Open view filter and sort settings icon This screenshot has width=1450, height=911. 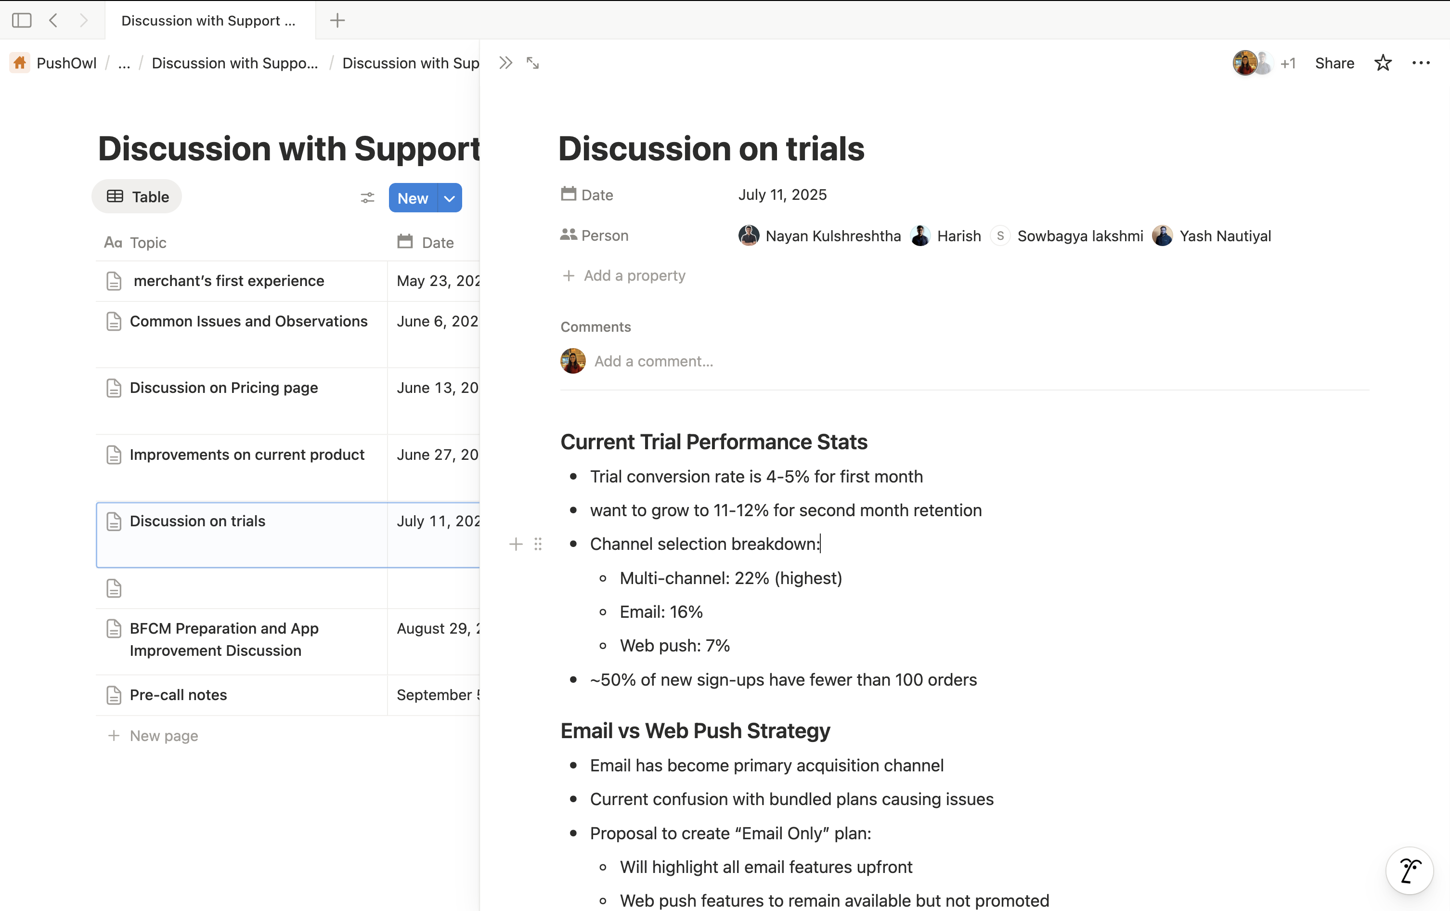click(x=367, y=197)
